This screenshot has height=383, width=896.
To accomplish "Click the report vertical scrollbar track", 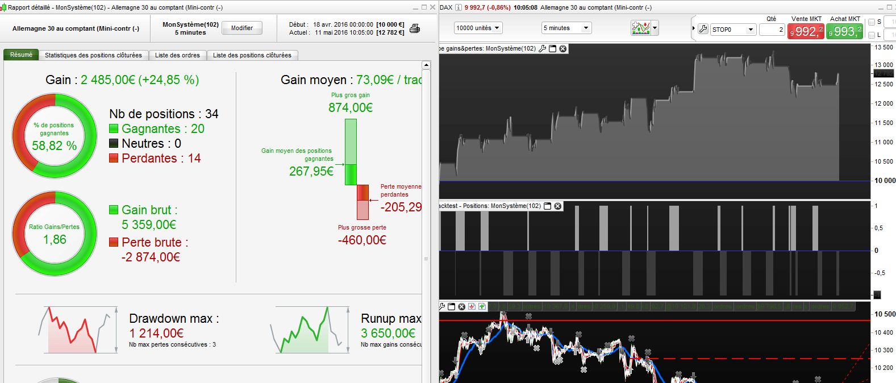I will tap(426, 227).
